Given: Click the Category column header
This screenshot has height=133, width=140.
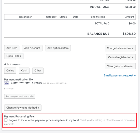Looking at the screenshot, I should 51,17.
